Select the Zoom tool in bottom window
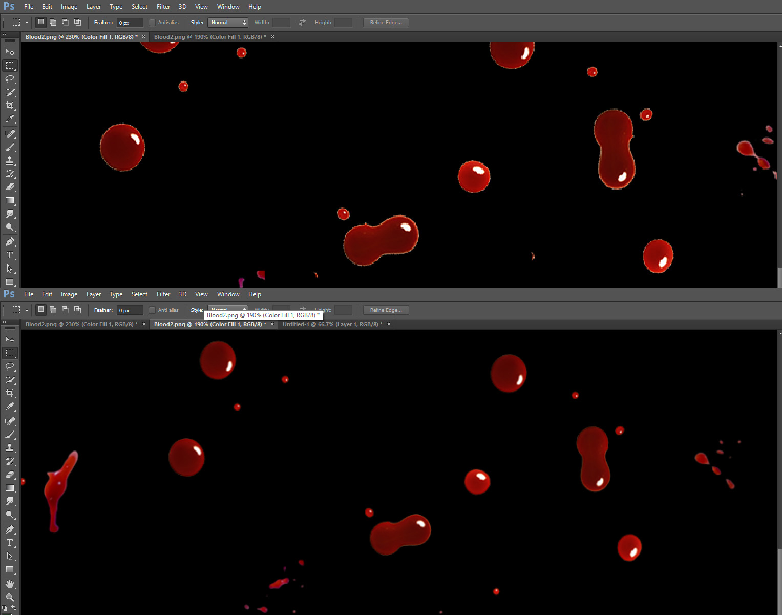Image resolution: width=782 pixels, height=615 pixels. (10, 598)
